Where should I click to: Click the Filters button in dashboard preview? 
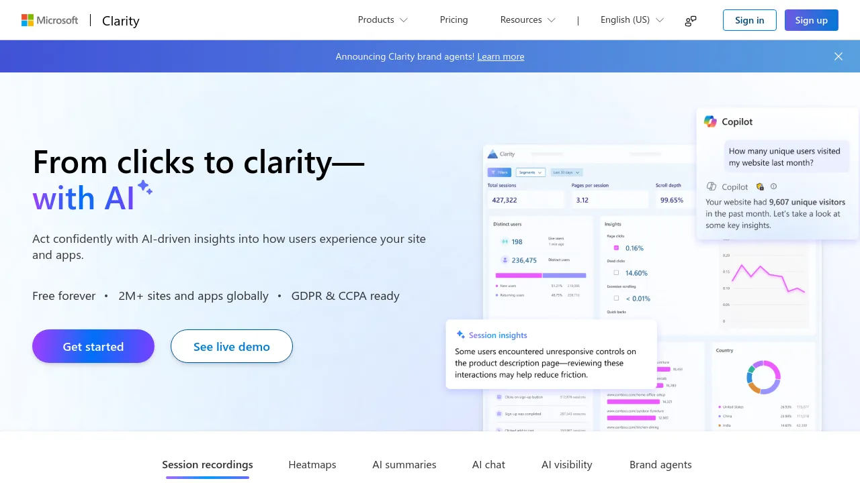tap(499, 172)
